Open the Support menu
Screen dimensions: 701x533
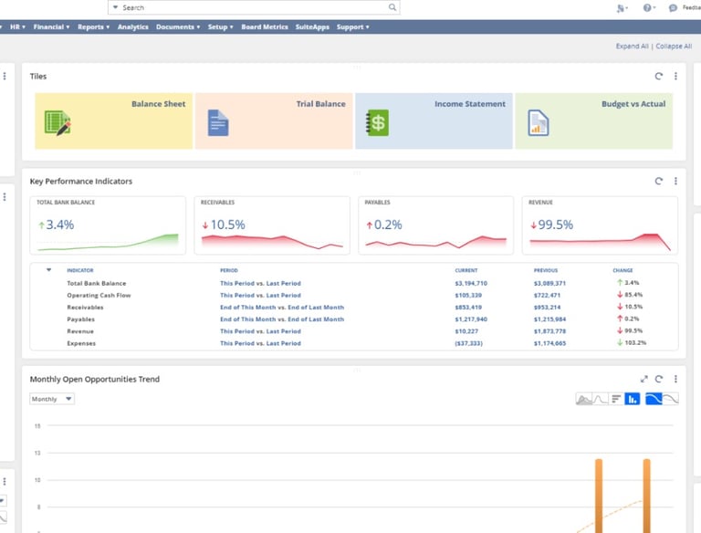tap(352, 26)
